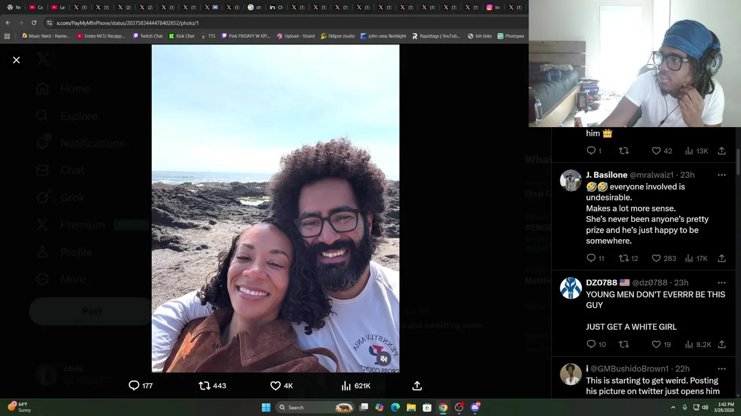The width and height of the screenshot is (741, 416).
Task: Open Microsoft Edge from the taskbar
Action: [395, 407]
